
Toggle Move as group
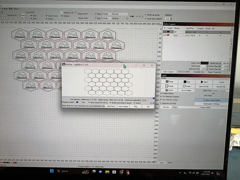click(x=152, y=15)
